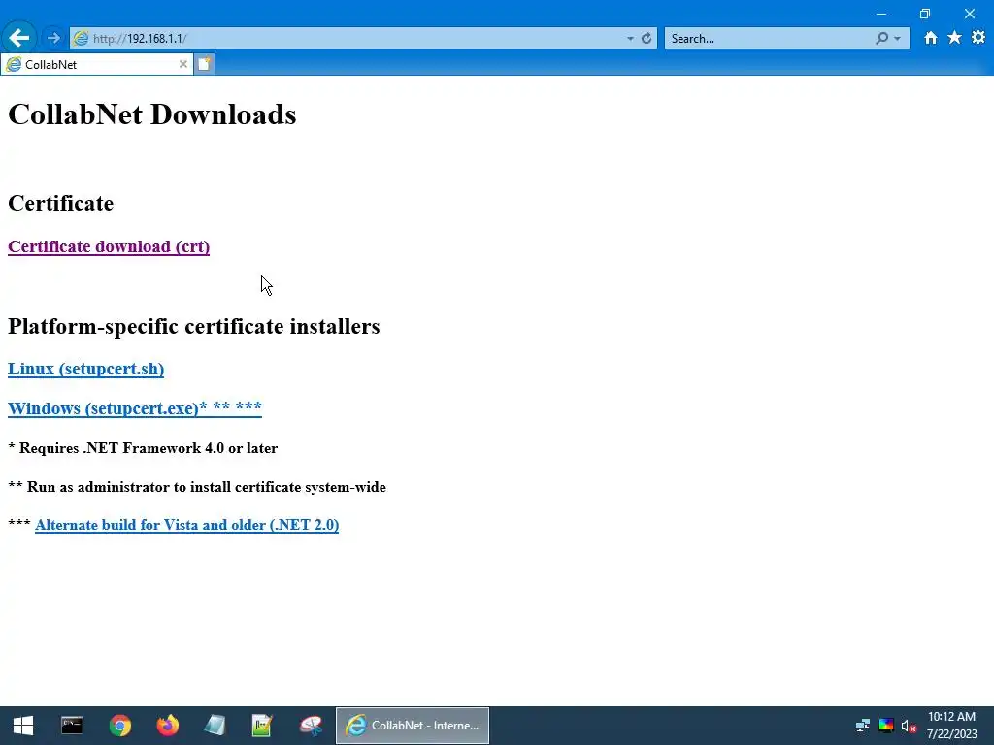Launch Firefox from the taskbar
Screen dimensions: 994x745
(167, 726)
